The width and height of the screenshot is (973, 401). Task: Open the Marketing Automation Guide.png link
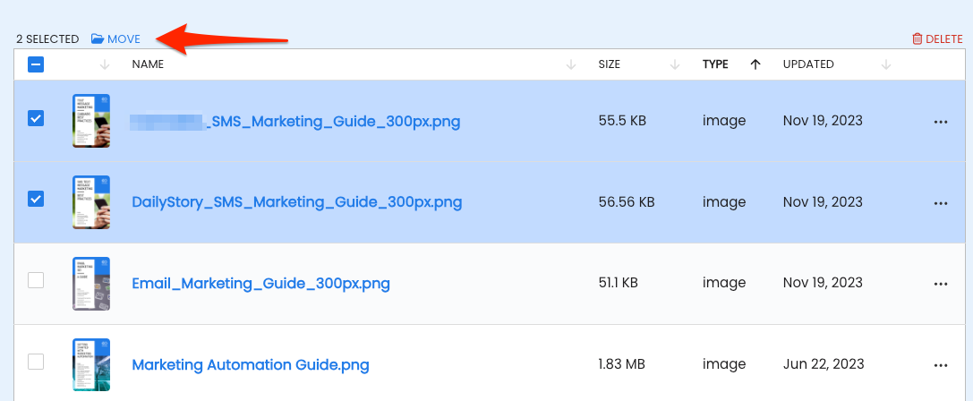(x=251, y=364)
